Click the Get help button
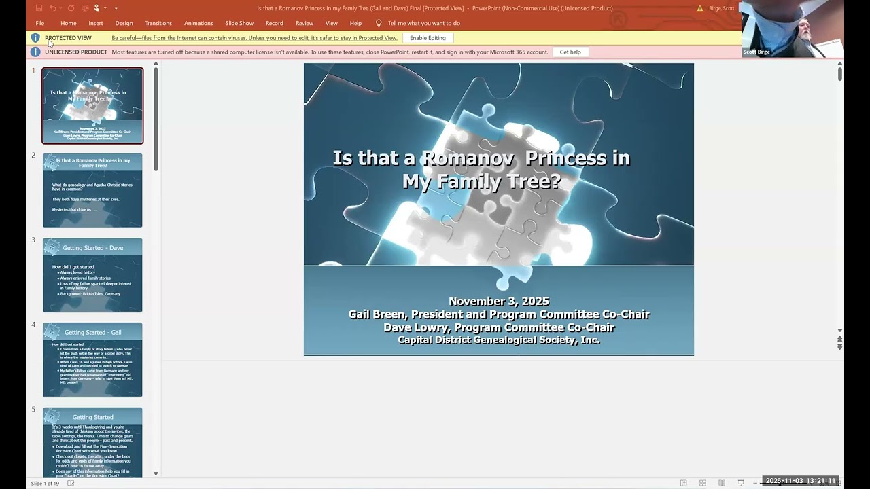The width and height of the screenshot is (870, 489). 570,52
